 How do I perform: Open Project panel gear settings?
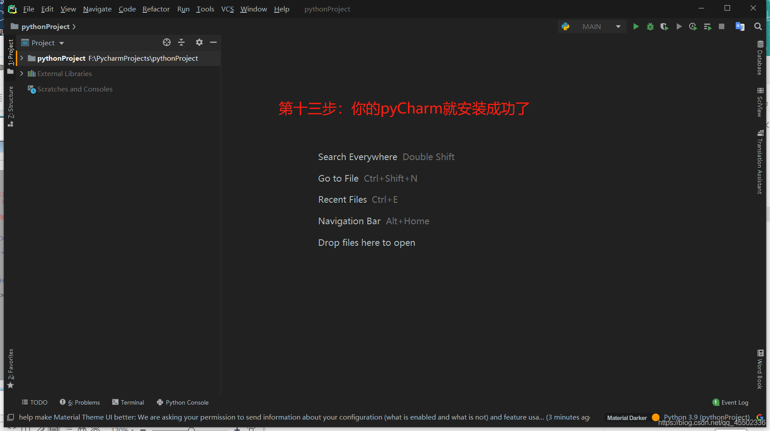pyautogui.click(x=199, y=42)
